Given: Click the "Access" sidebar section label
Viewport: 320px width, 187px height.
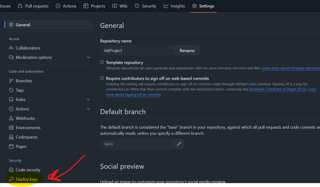Looking at the screenshot, I should pos(14,39).
